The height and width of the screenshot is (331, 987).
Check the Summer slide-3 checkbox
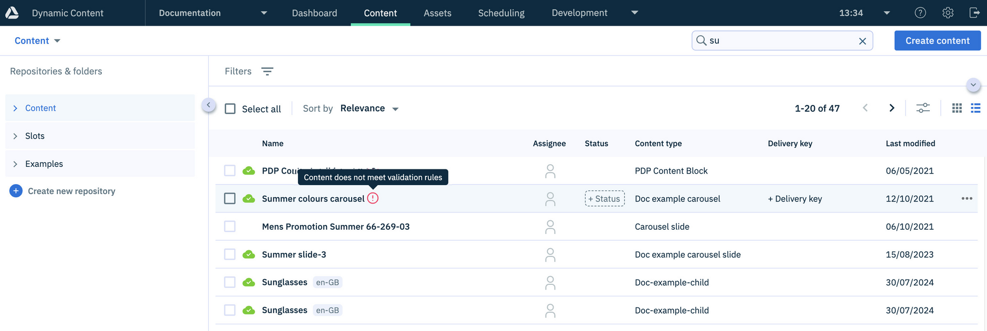pyautogui.click(x=230, y=254)
